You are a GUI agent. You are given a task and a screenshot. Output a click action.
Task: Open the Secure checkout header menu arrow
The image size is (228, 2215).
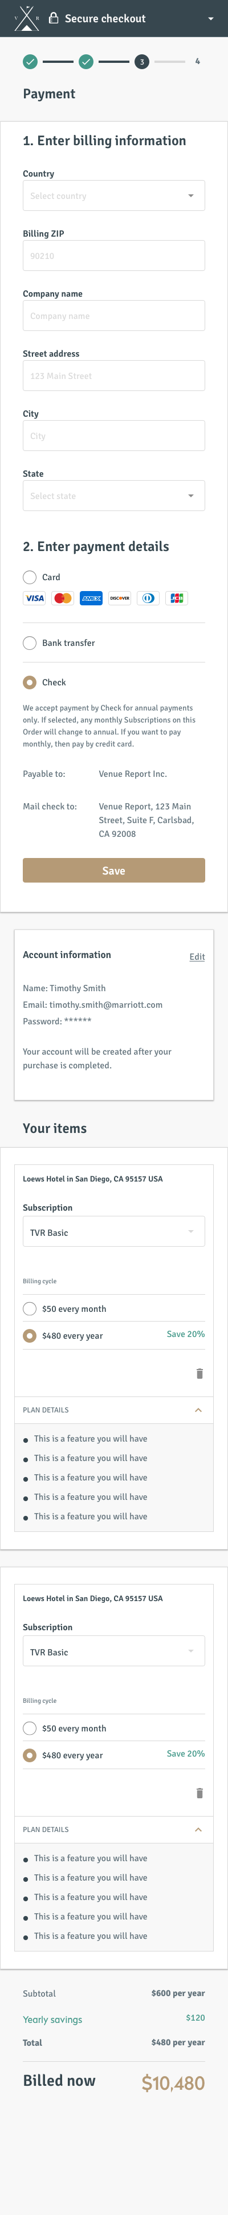coord(211,18)
